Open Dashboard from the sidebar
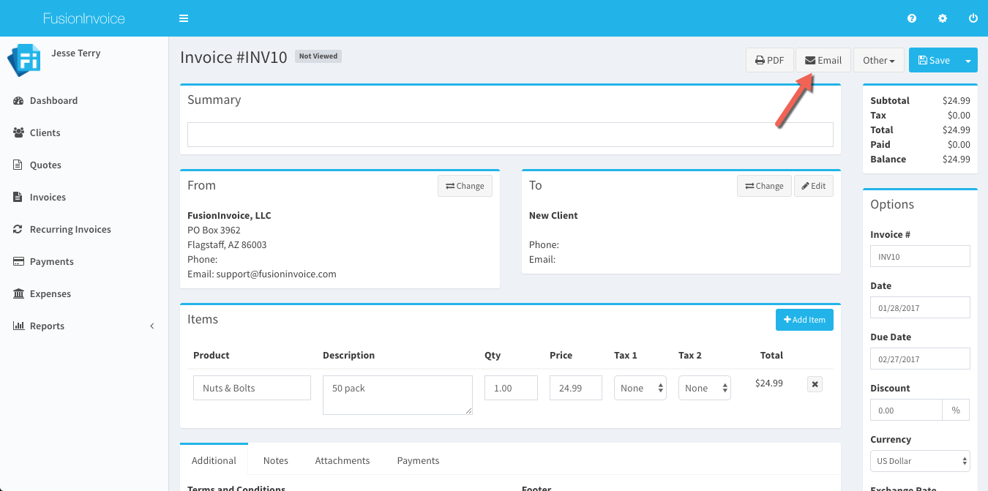 click(x=53, y=100)
